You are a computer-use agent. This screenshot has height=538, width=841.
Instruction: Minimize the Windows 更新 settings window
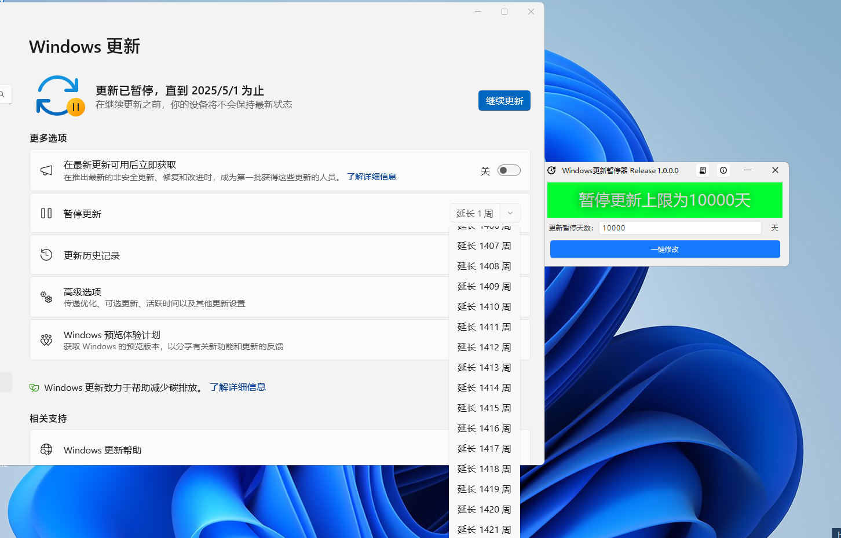pos(478,12)
